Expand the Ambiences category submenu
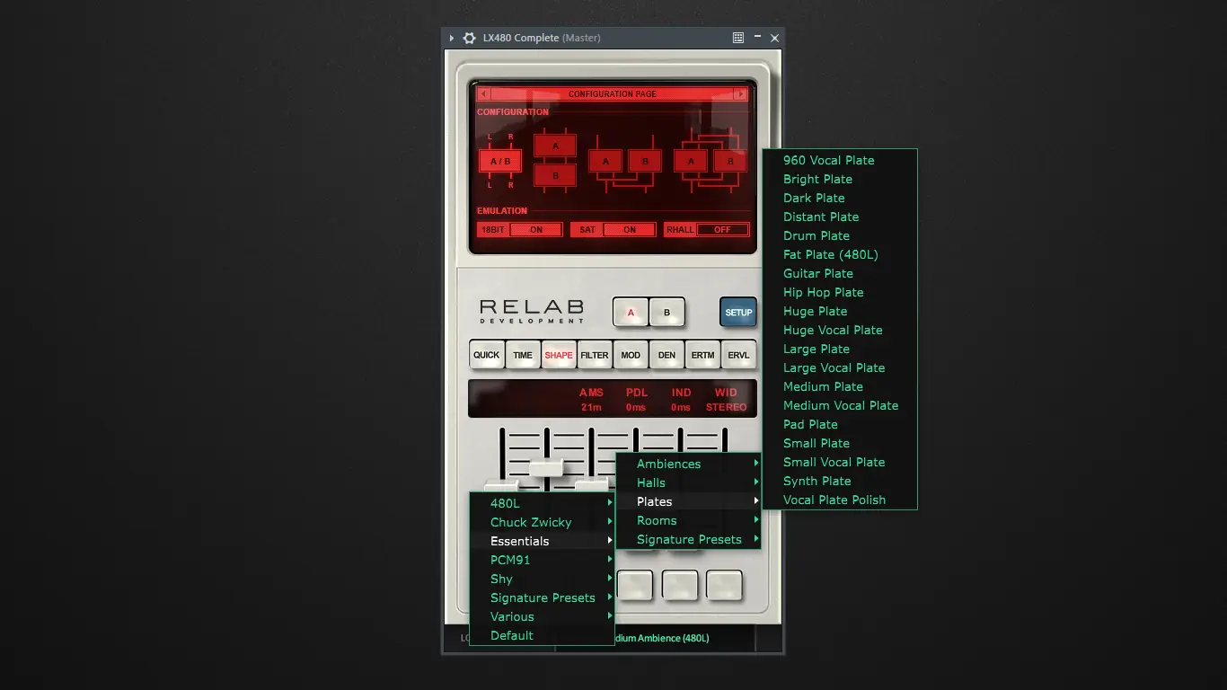The height and width of the screenshot is (690, 1227). point(689,464)
